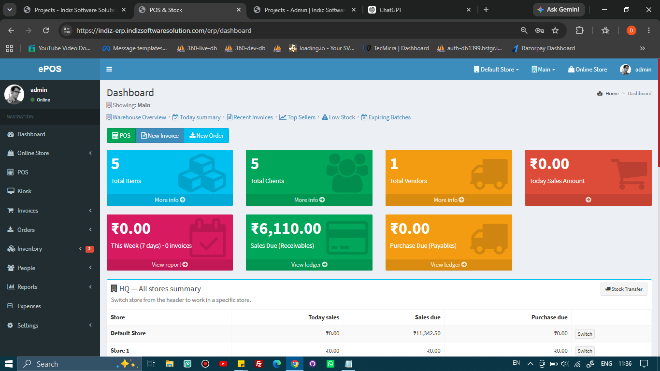Viewport: 660px width, 371px height.
Task: Click the green POS button
Action: [121, 136]
